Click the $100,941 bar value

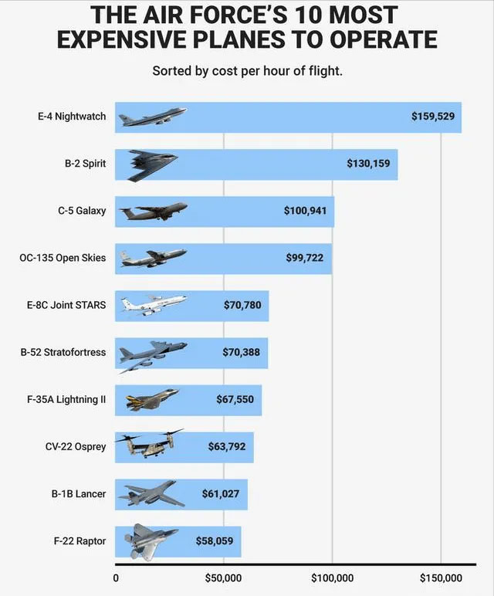click(305, 211)
